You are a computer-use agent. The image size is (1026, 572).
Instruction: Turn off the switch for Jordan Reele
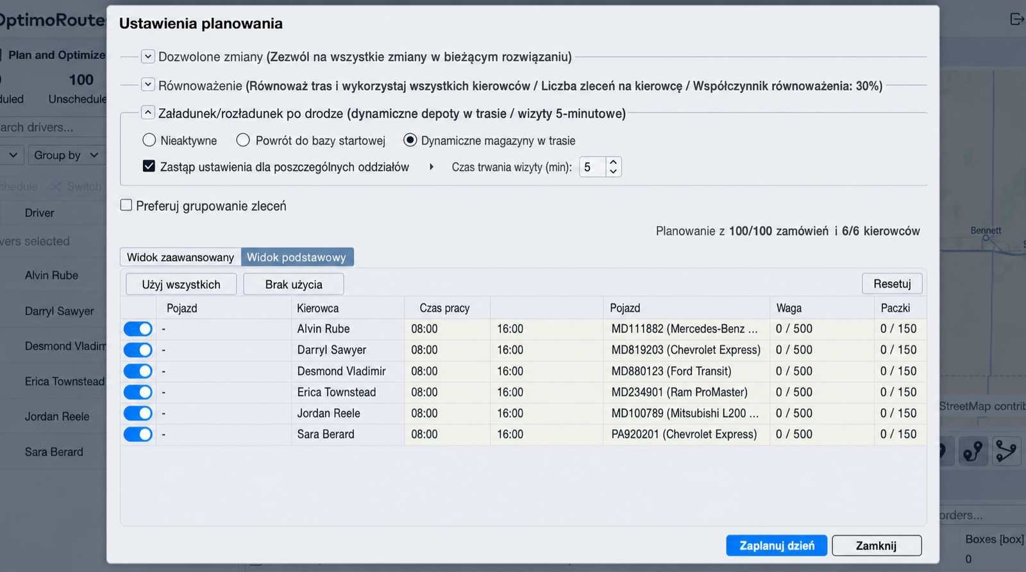click(138, 413)
